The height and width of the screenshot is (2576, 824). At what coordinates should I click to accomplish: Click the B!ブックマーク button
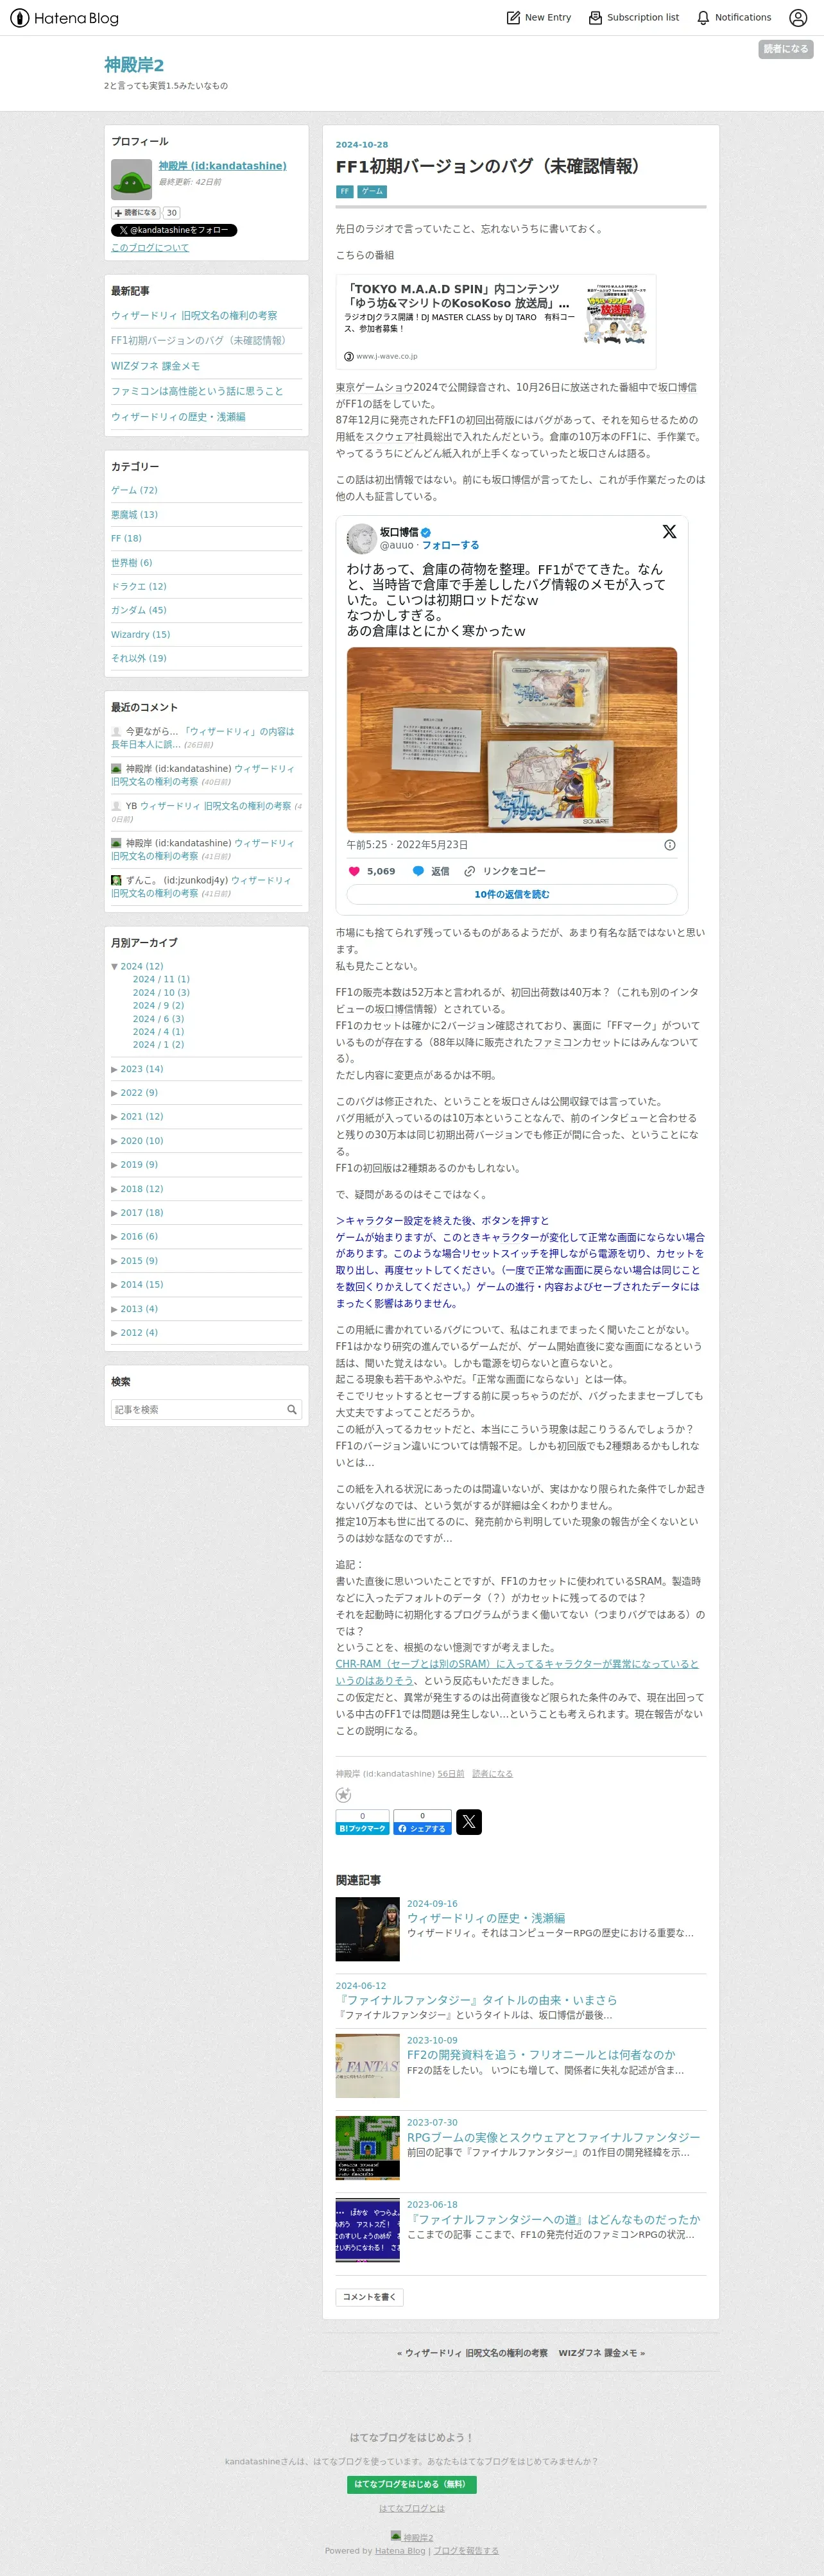[x=362, y=1822]
